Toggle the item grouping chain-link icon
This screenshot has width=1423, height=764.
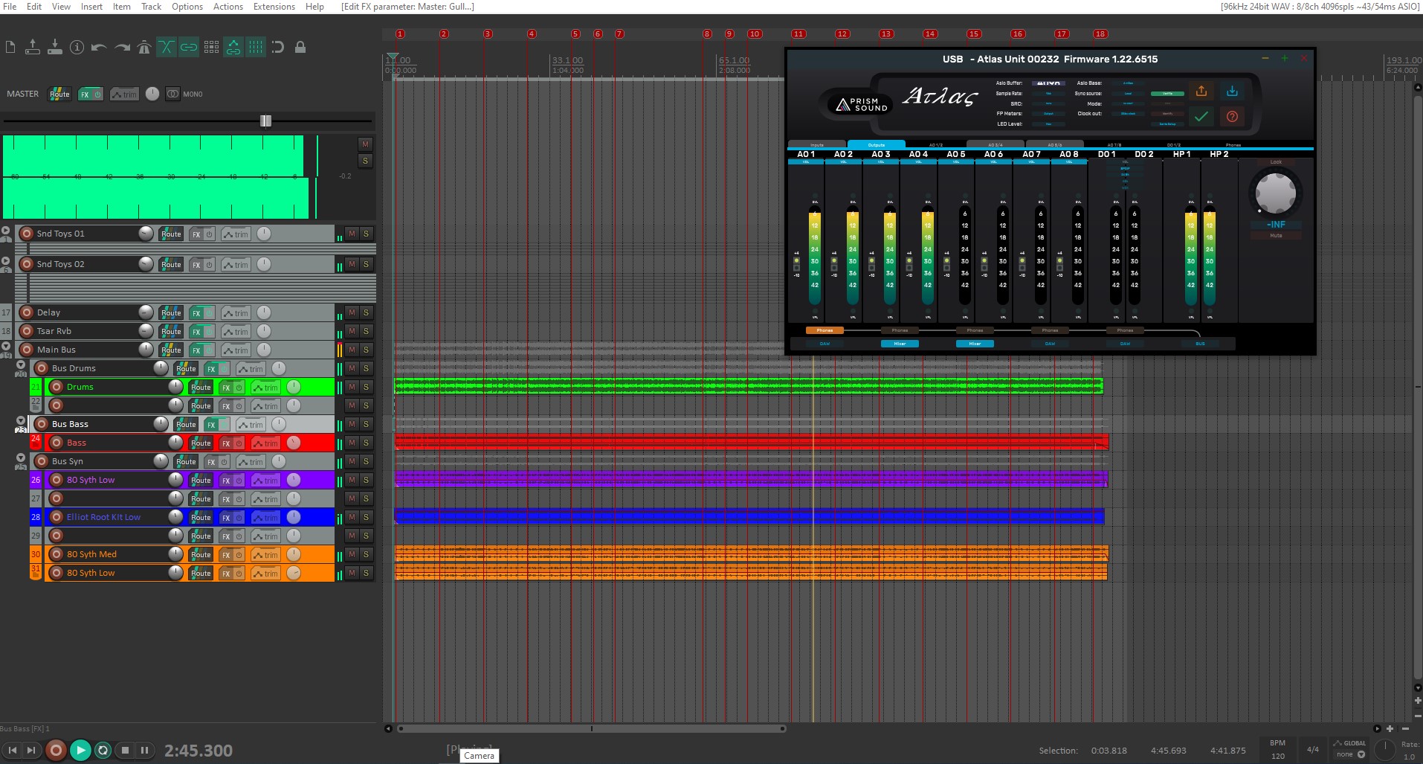click(189, 48)
